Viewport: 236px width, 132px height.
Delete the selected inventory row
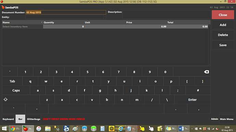(223, 35)
